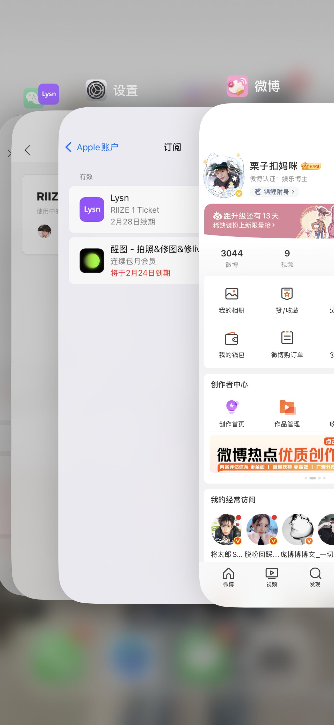Open the 醒图 subscription row

[x=134, y=261]
